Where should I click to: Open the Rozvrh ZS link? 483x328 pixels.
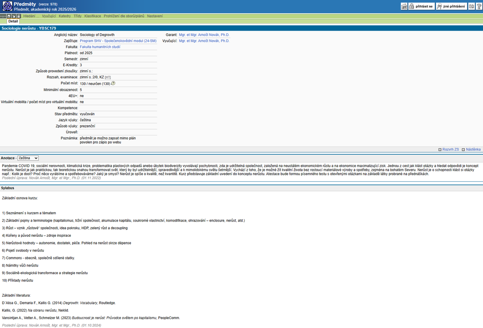(450, 149)
